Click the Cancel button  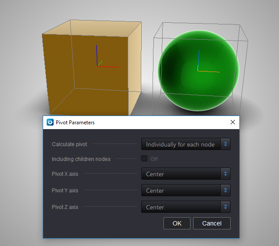(x=212, y=223)
